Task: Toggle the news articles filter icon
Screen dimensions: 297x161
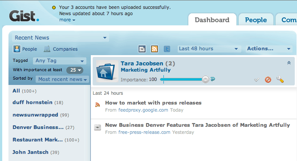Action: pos(142,49)
